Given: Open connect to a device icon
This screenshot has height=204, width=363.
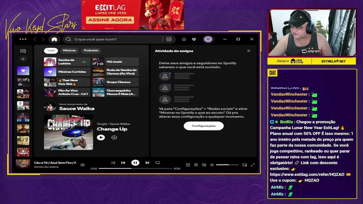Looking at the screenshot, I should [204, 165].
